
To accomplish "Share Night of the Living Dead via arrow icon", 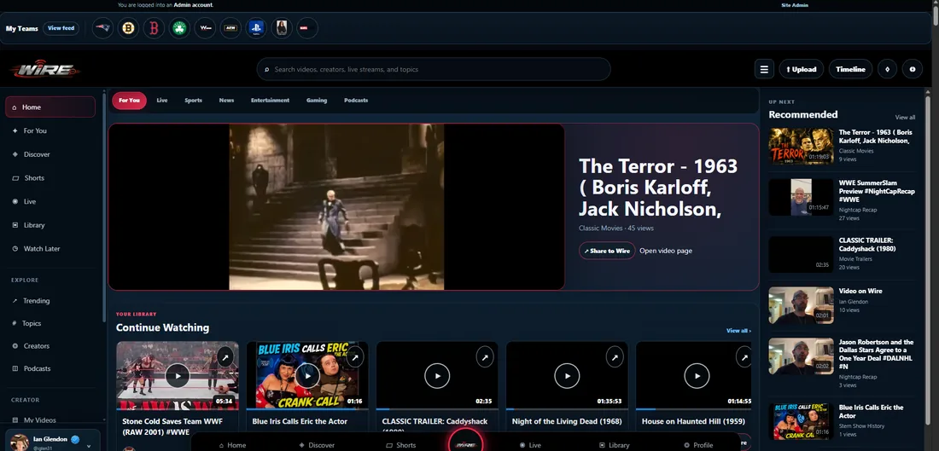I will click(x=615, y=358).
